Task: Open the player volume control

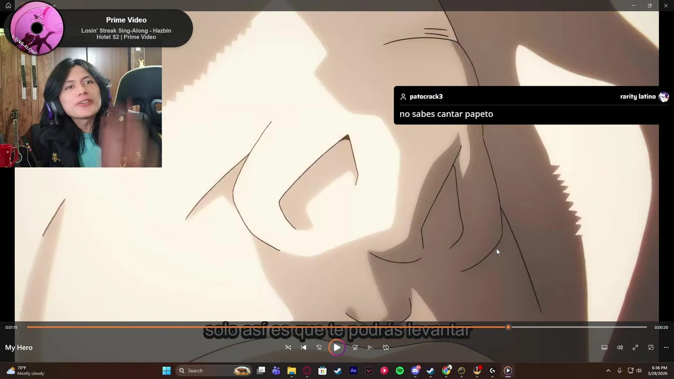Action: (x=620, y=347)
